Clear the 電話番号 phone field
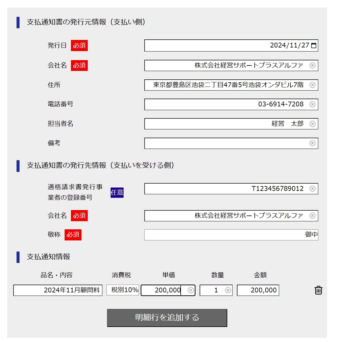The image size is (340, 342). pos(313,104)
